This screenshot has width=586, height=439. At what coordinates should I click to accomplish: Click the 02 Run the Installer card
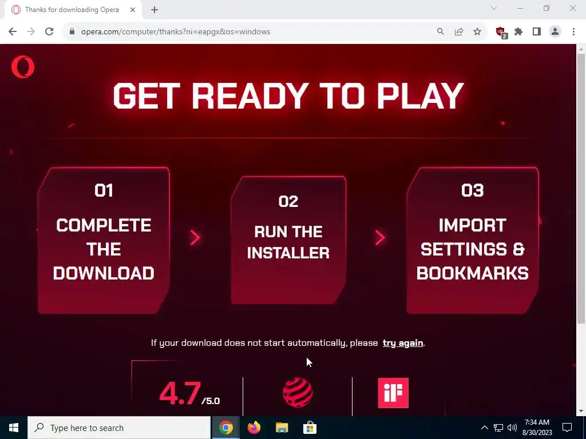click(x=288, y=241)
